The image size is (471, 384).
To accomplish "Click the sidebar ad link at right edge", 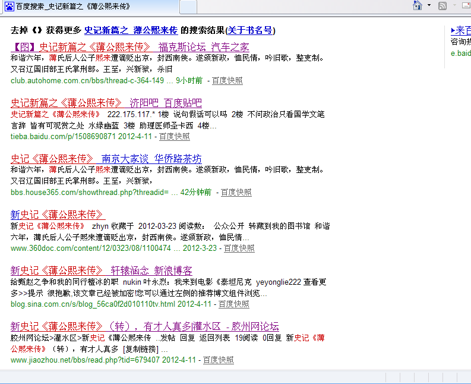I will [x=461, y=30].
